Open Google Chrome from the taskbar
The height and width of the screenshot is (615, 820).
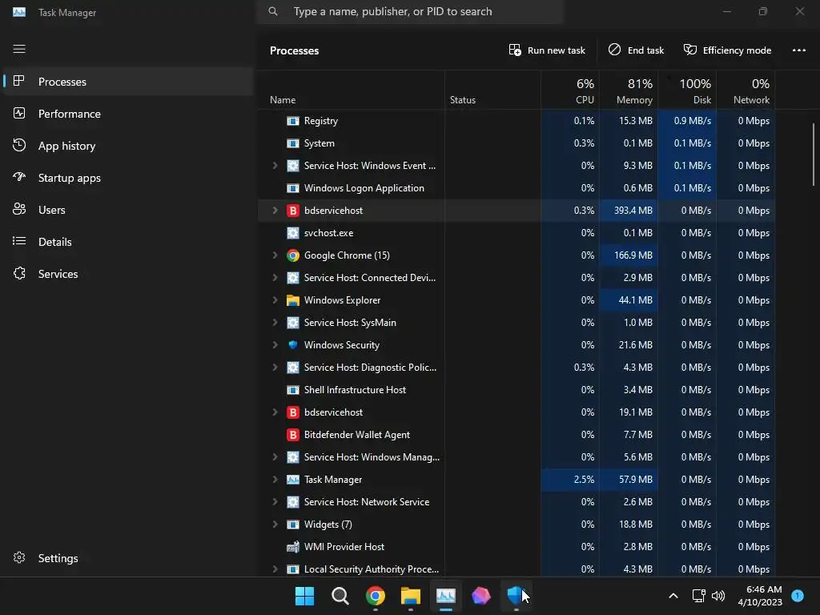pyautogui.click(x=376, y=596)
